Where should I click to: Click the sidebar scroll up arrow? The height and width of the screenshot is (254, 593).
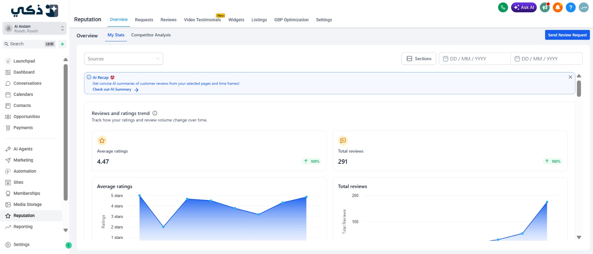pyautogui.click(x=66, y=60)
